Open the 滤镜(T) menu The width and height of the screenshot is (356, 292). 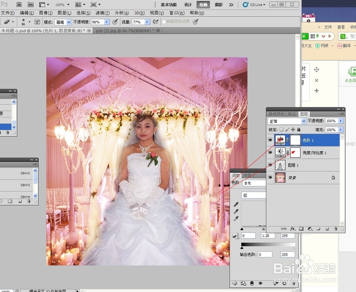tap(103, 13)
